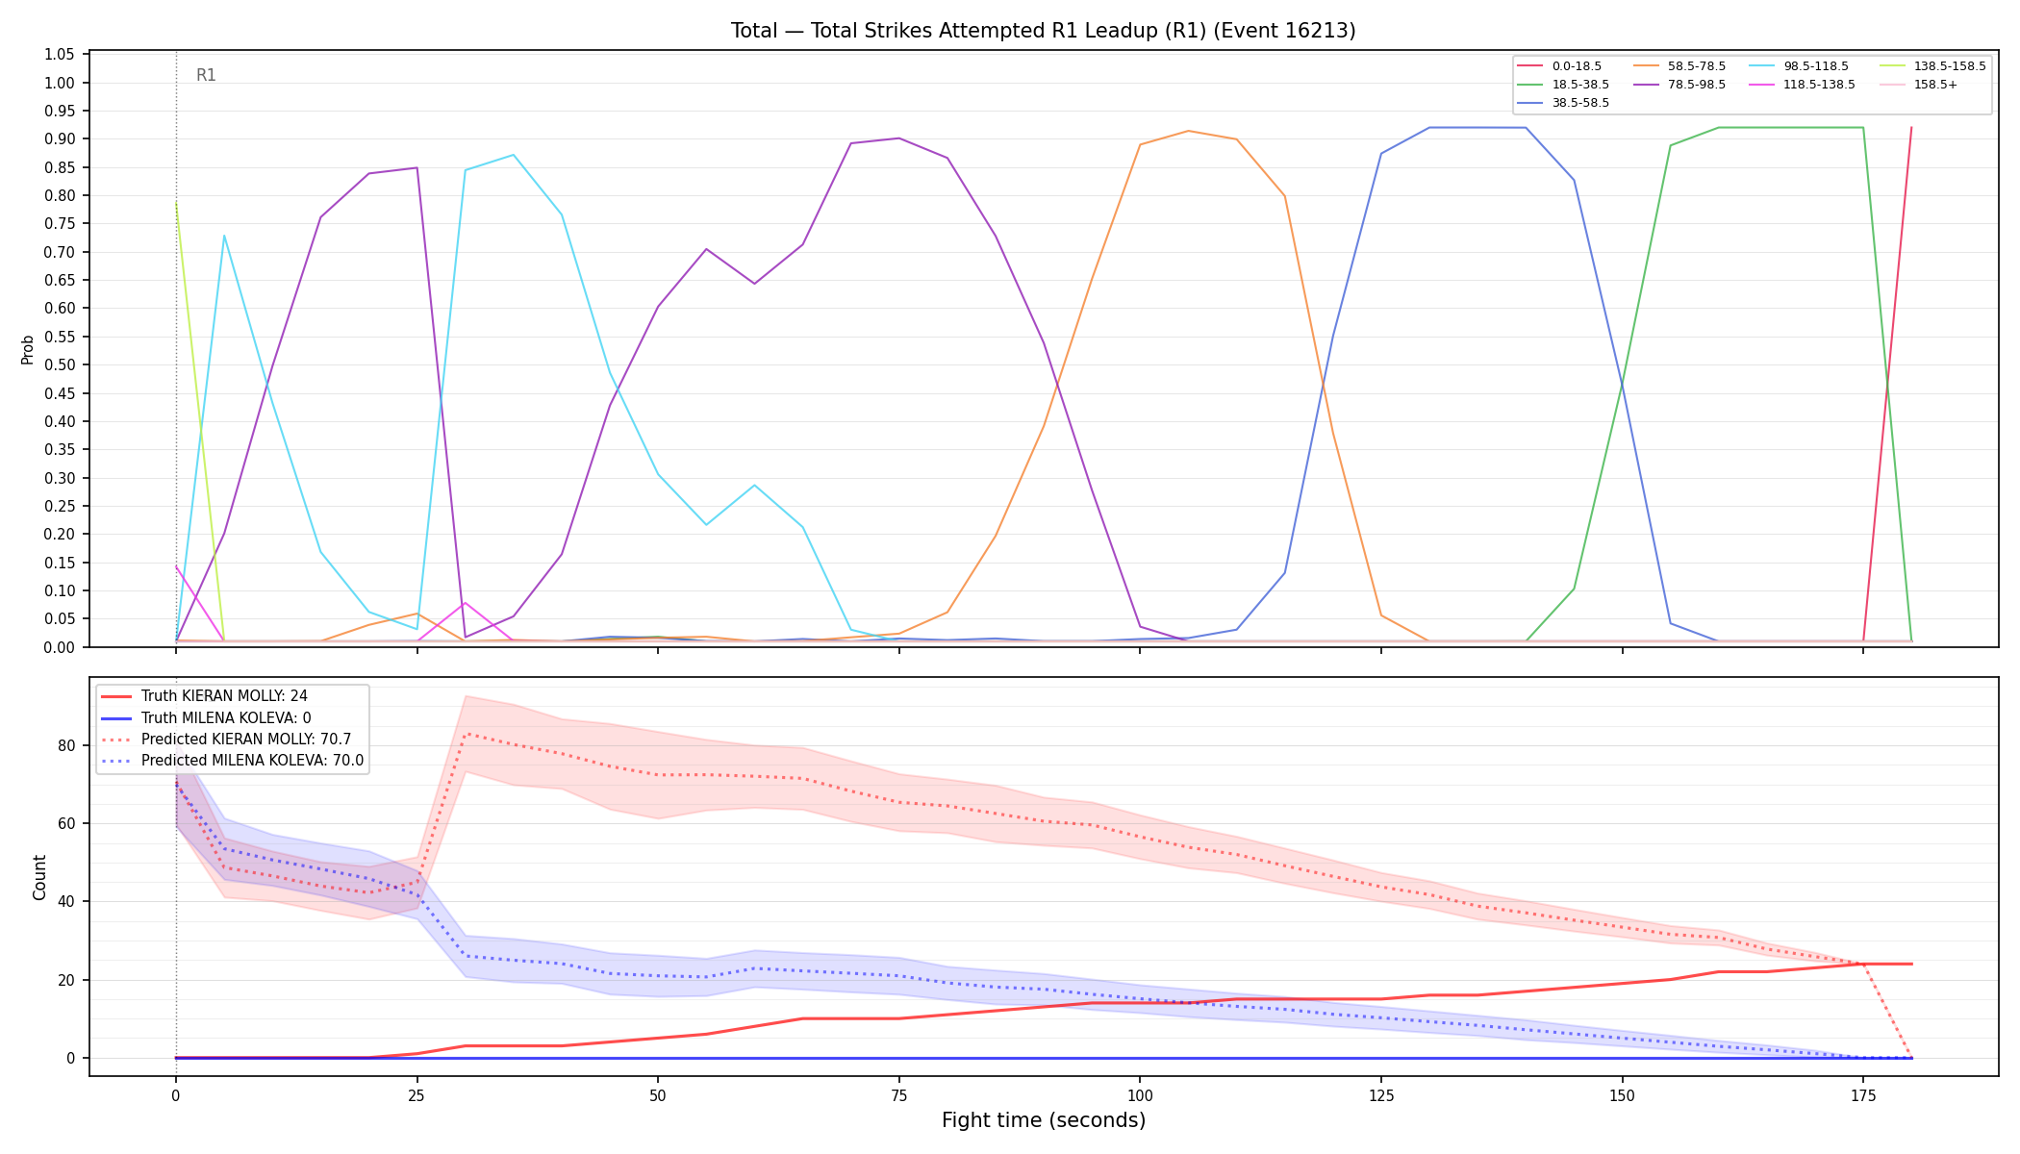Viewport: 2020px width, 1154px height.
Task: Click the '60' count tick label
Action: [67, 824]
